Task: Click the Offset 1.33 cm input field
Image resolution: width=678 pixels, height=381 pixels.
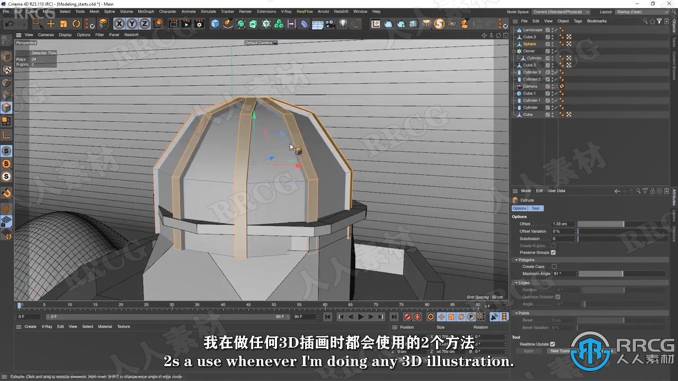Action: [x=564, y=224]
